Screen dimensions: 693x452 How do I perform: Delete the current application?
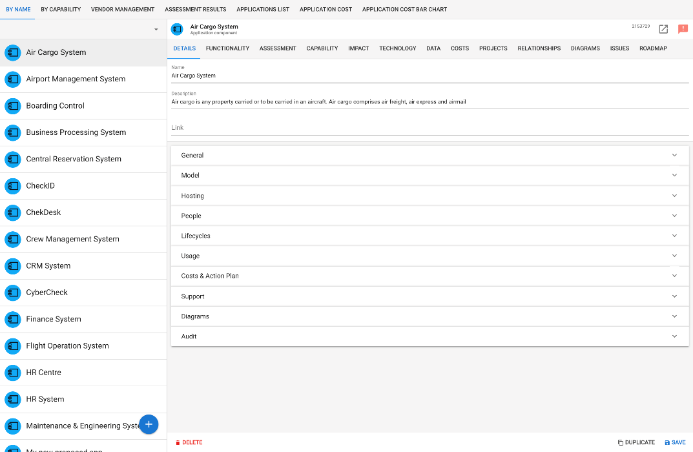[189, 442]
